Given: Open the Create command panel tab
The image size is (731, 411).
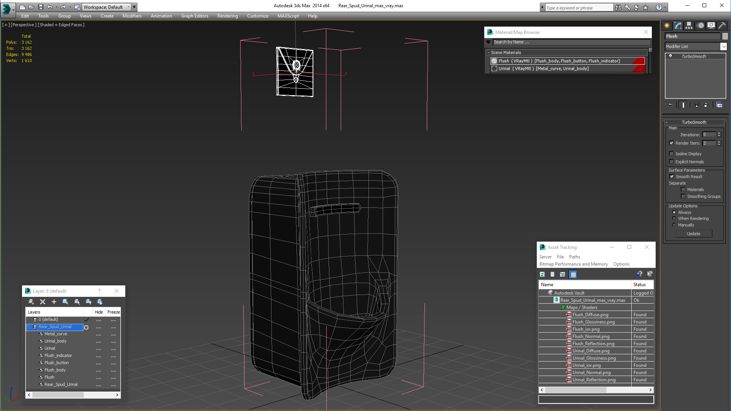Looking at the screenshot, I should pos(667,25).
